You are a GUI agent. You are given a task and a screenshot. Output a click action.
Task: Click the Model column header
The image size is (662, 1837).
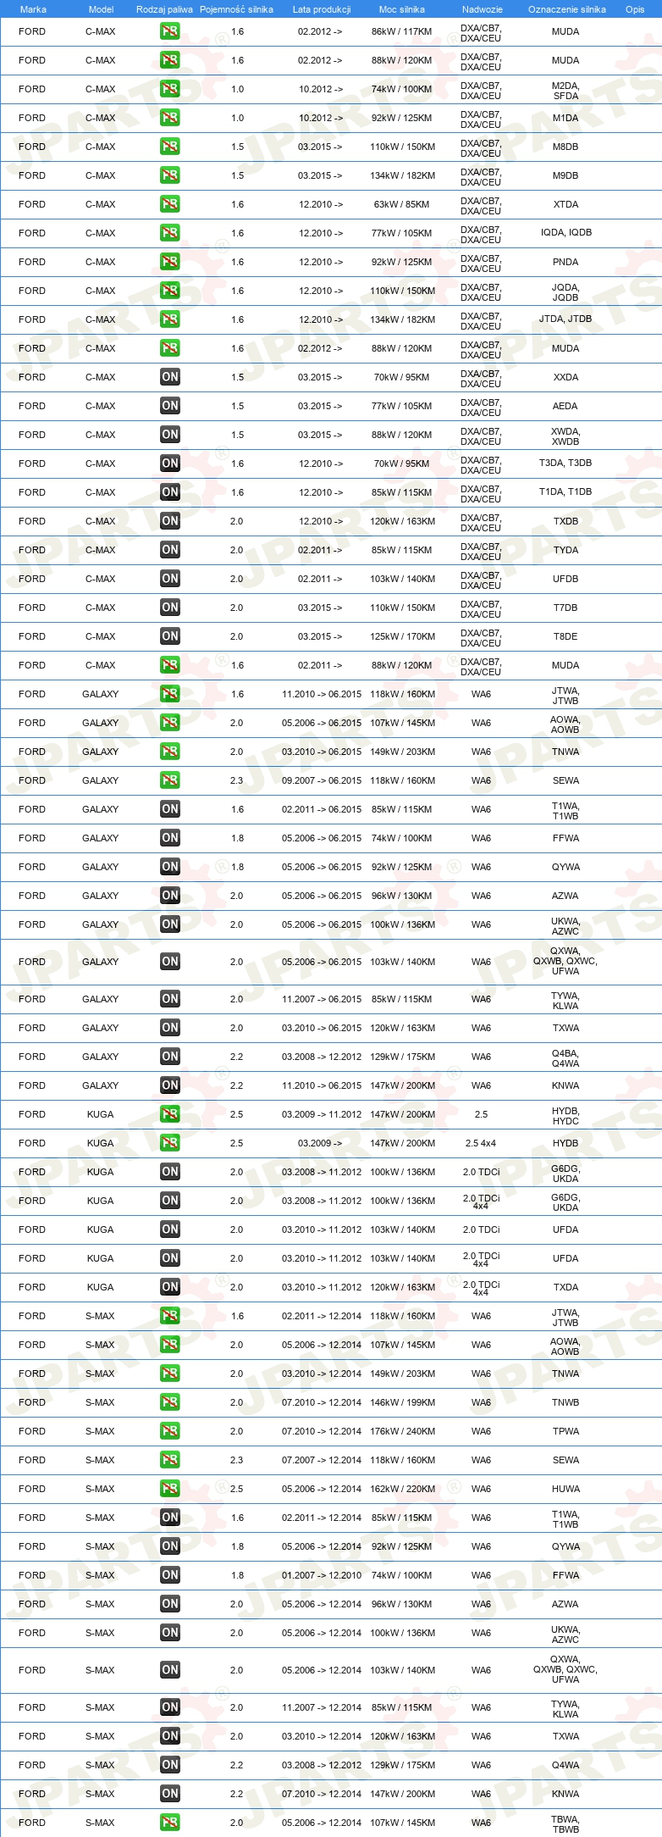(x=102, y=9)
